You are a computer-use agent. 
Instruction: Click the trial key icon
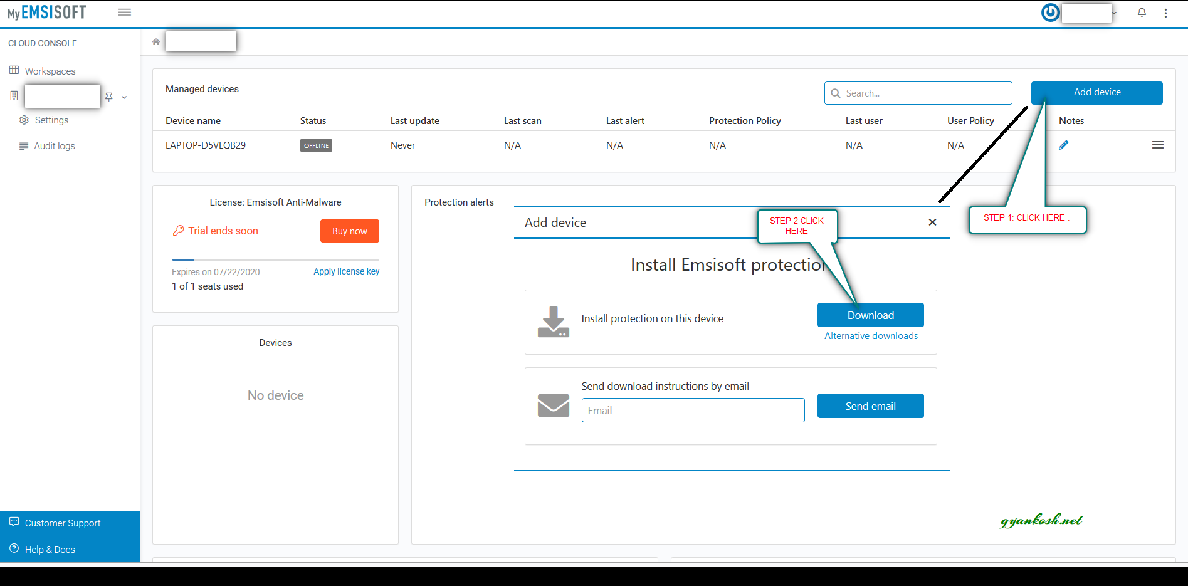click(x=178, y=231)
